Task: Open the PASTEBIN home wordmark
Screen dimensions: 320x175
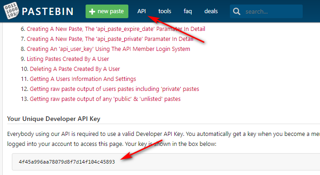Action: [47, 11]
